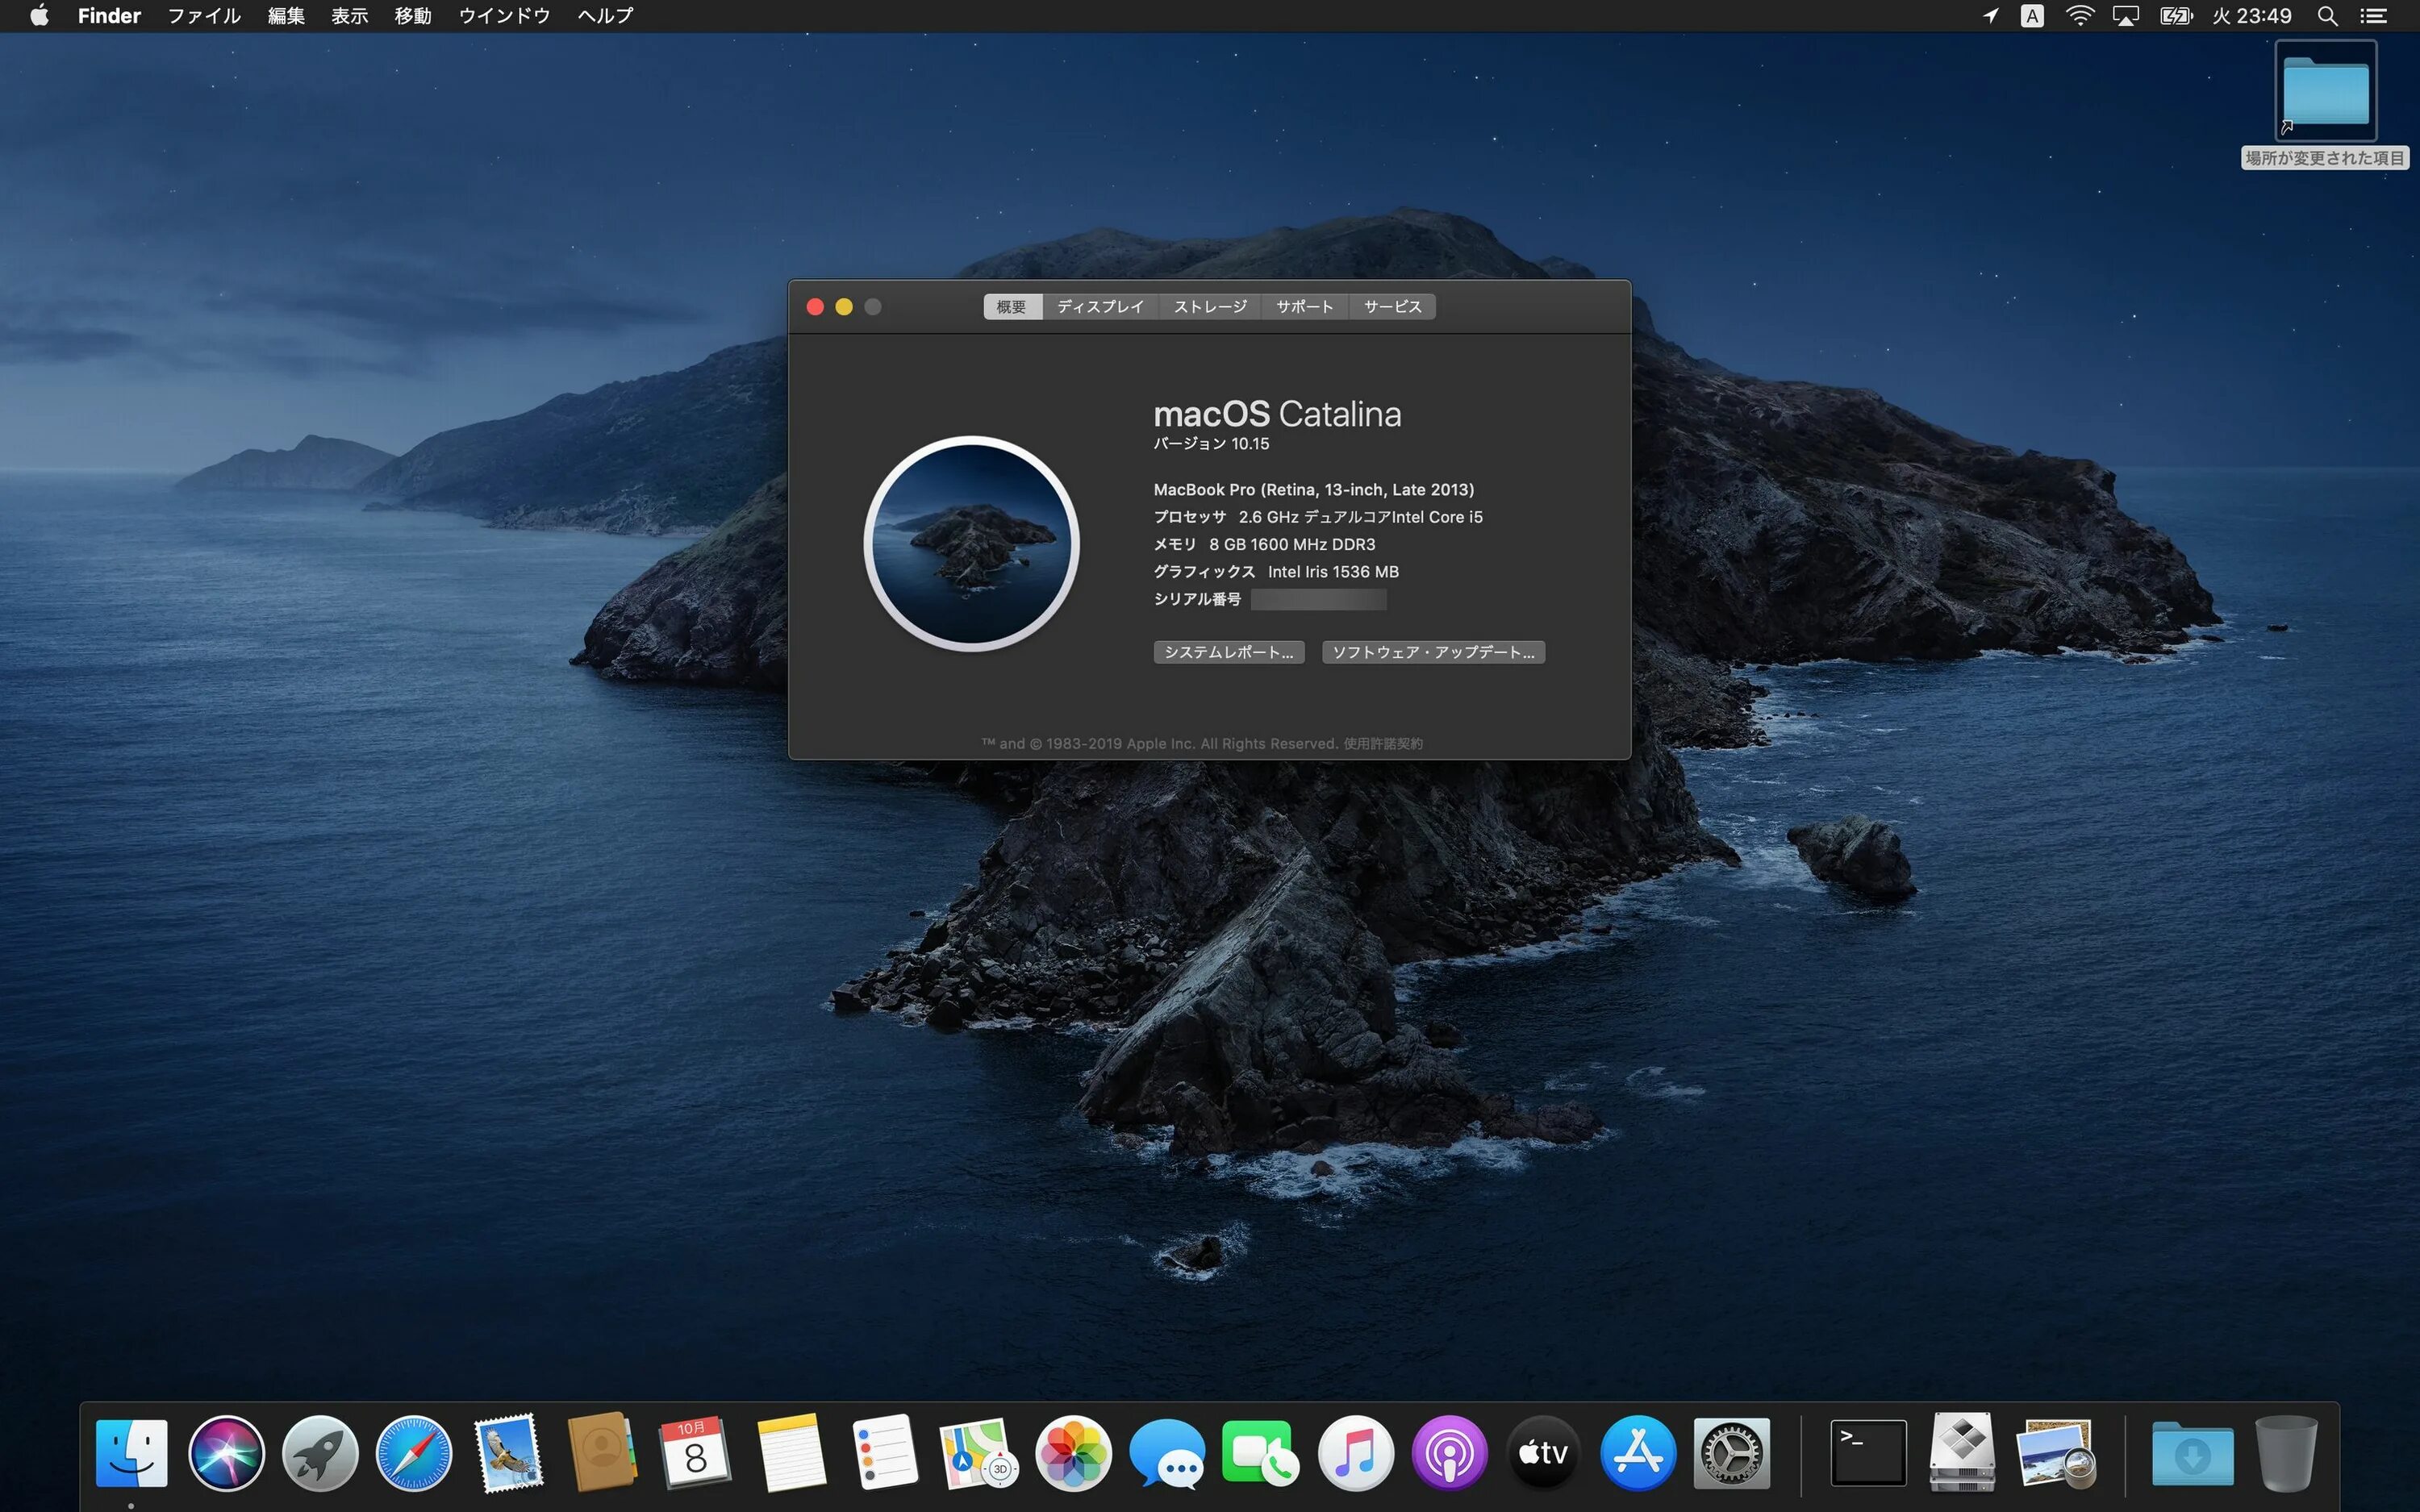Image resolution: width=2420 pixels, height=1512 pixels.
Task: Launch Safari from the Dock
Action: click(414, 1453)
